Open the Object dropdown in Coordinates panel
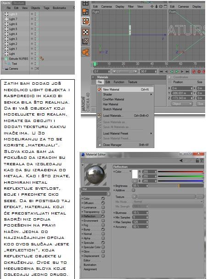Viewport: 207px width, 279px height. click(182, 104)
